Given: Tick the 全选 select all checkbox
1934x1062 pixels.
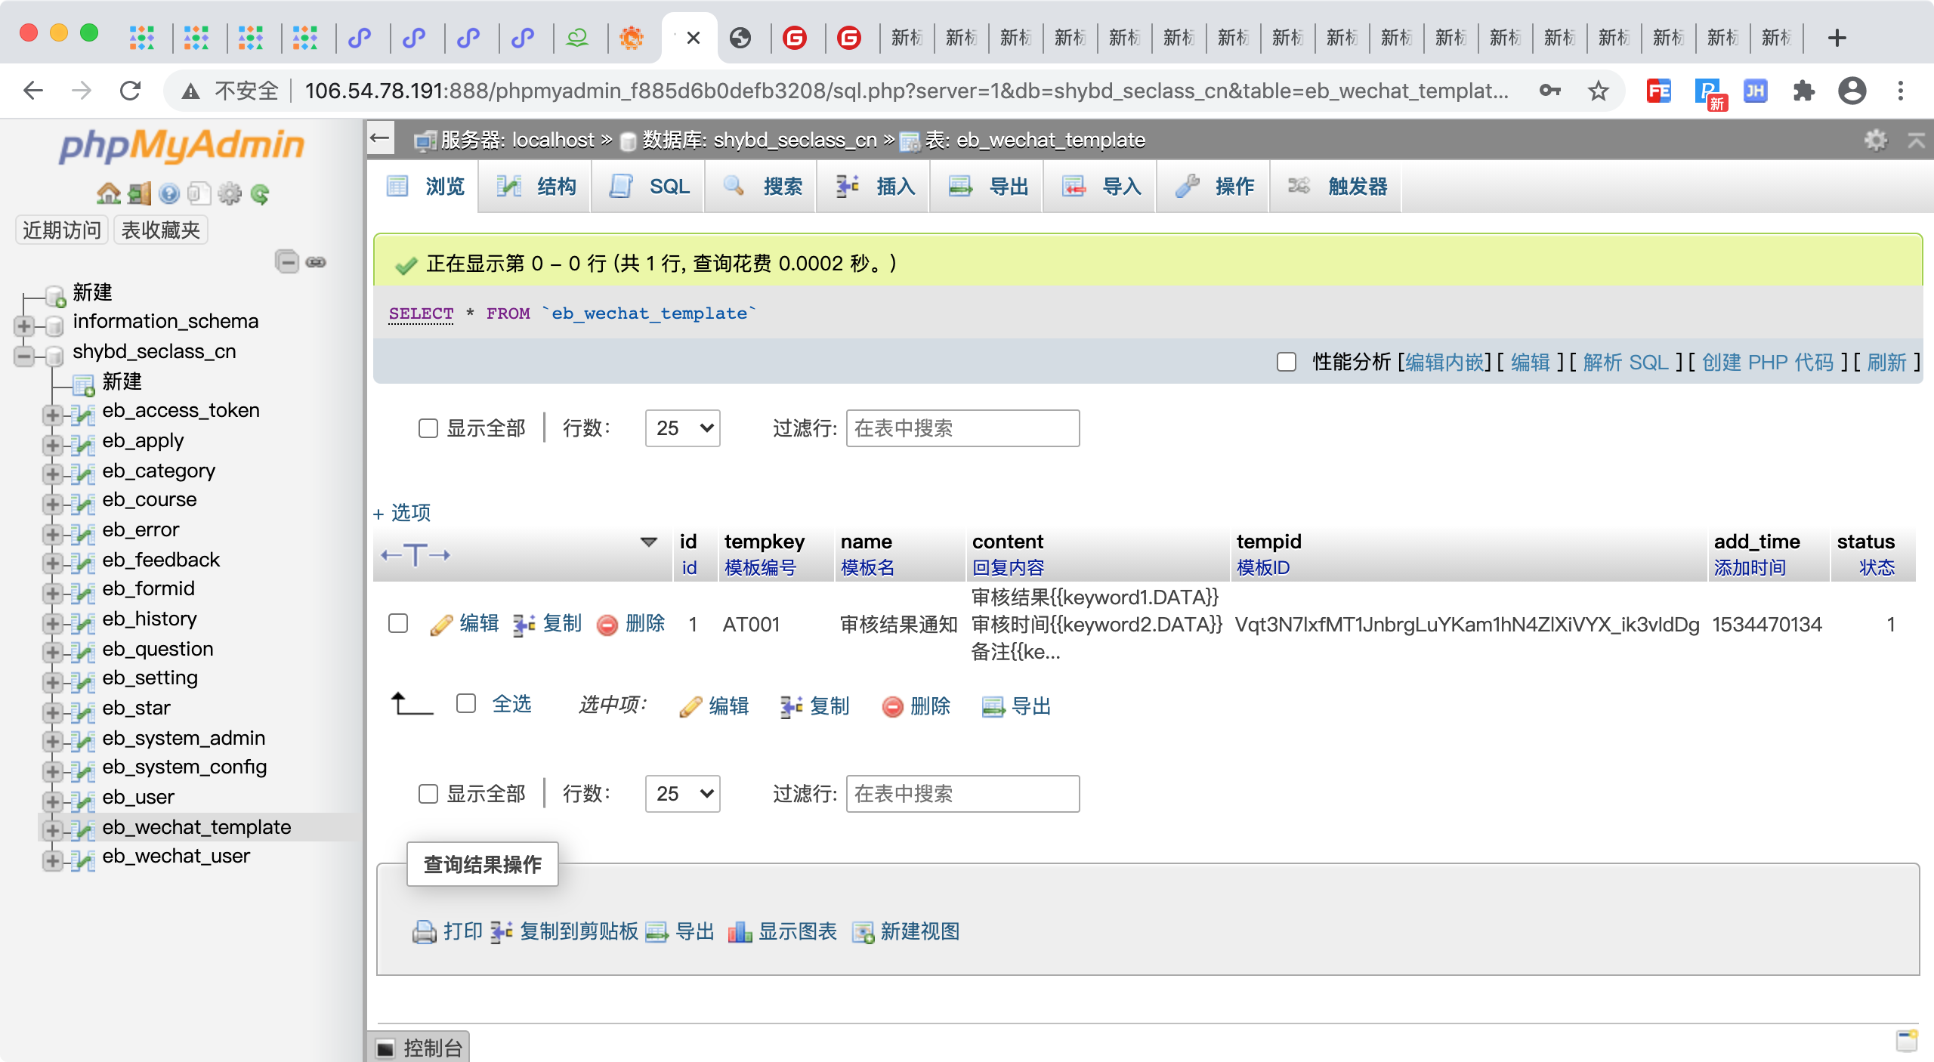Looking at the screenshot, I should pyautogui.click(x=466, y=704).
